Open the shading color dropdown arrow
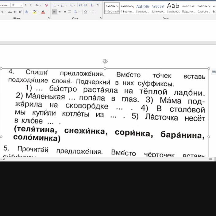Viewport: 216px width, 216px height. point(90,12)
